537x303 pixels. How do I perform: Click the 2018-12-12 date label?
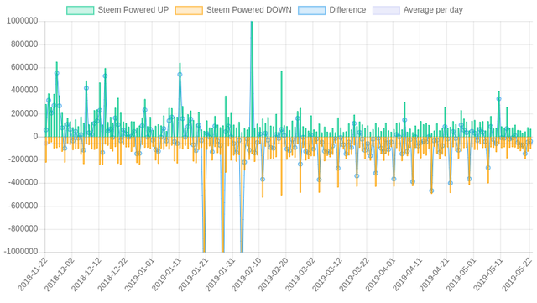pos(86,274)
